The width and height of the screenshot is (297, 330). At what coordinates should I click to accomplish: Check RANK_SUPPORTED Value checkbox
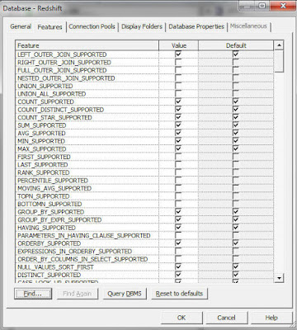(x=178, y=172)
